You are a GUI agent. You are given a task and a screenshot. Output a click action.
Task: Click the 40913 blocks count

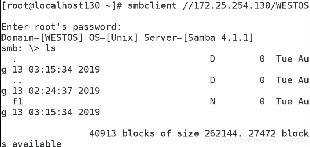(103, 133)
